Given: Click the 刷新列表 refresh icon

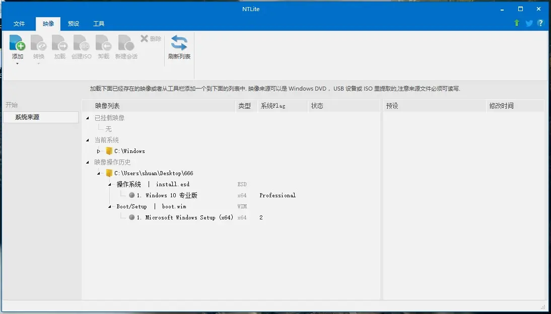Looking at the screenshot, I should pyautogui.click(x=179, y=43).
